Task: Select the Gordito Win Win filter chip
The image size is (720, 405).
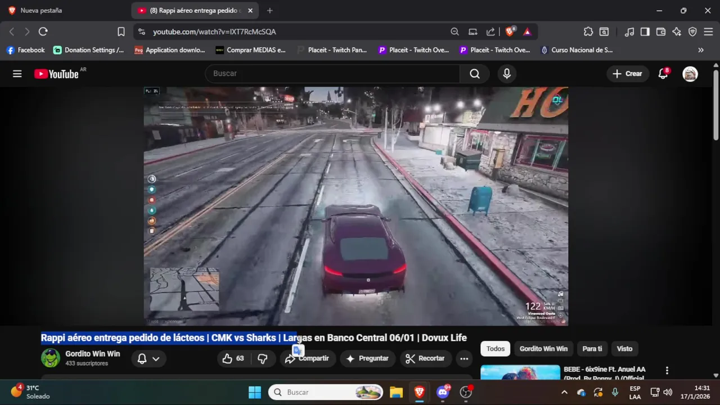Action: coord(543,349)
